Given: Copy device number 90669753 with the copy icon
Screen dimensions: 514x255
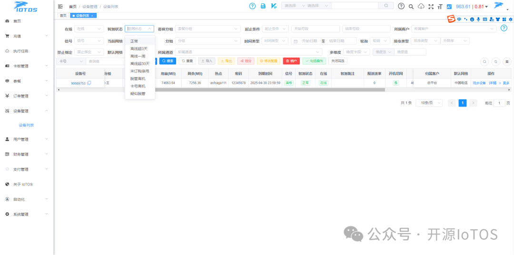Looking at the screenshot, I should click(89, 83).
